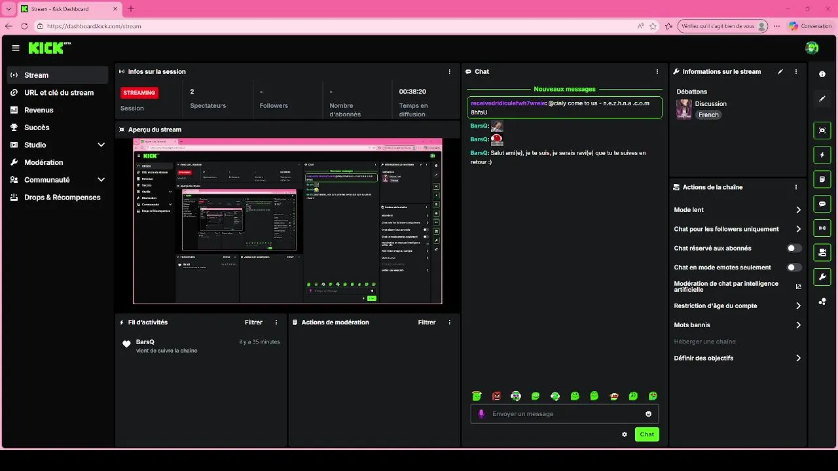Expand Studio section chevron
This screenshot has width=838, height=471.
(101, 145)
